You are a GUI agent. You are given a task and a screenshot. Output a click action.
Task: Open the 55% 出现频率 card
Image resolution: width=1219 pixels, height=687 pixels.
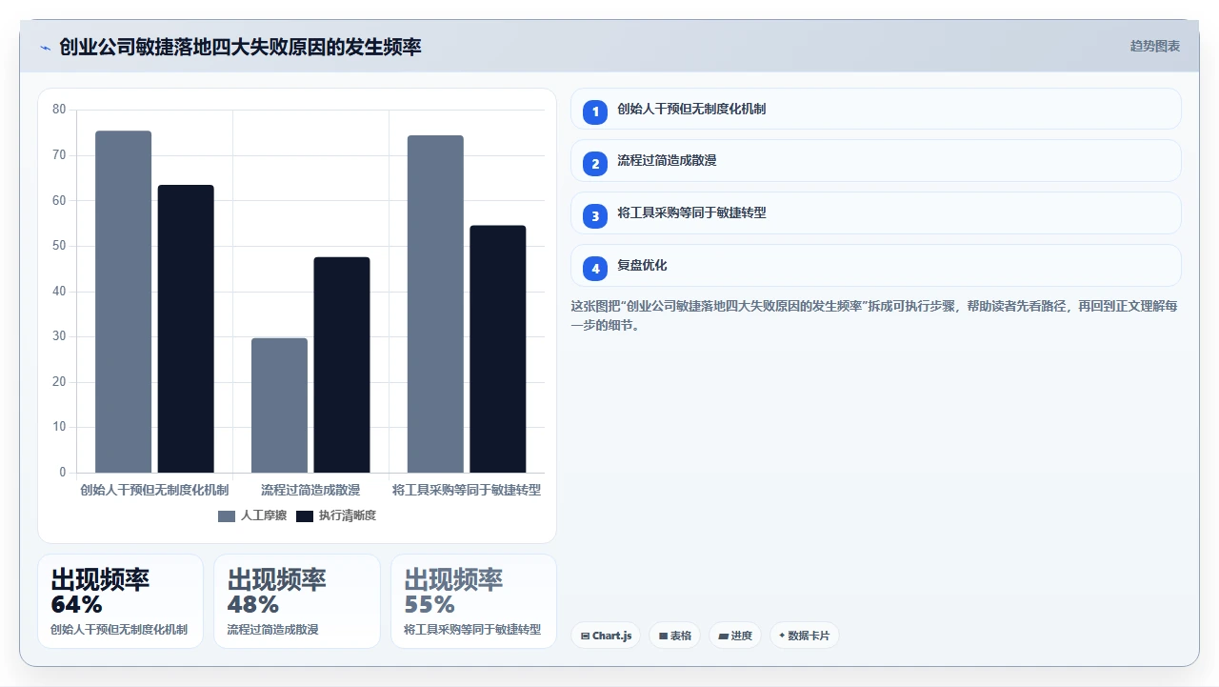pyautogui.click(x=473, y=601)
